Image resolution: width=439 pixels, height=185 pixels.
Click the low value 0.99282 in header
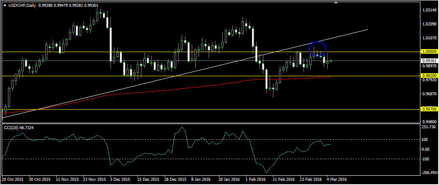76,6
